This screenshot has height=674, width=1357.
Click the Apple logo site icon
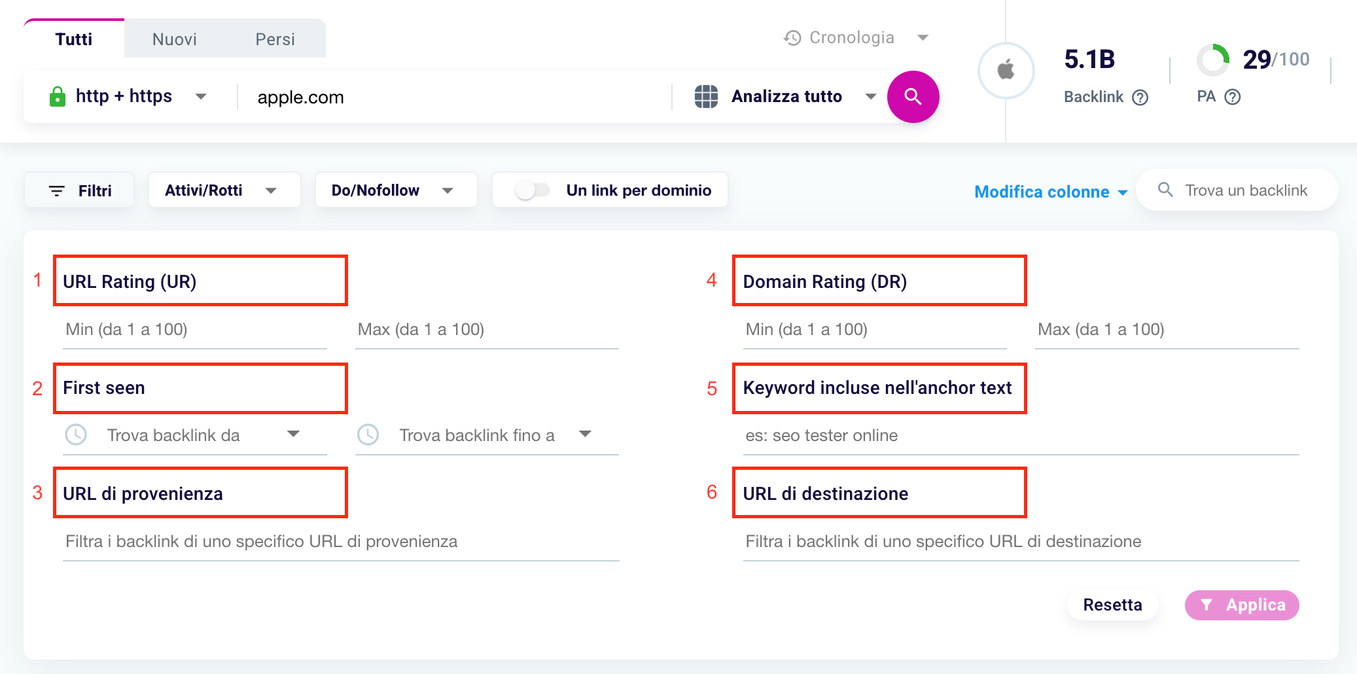point(1006,70)
